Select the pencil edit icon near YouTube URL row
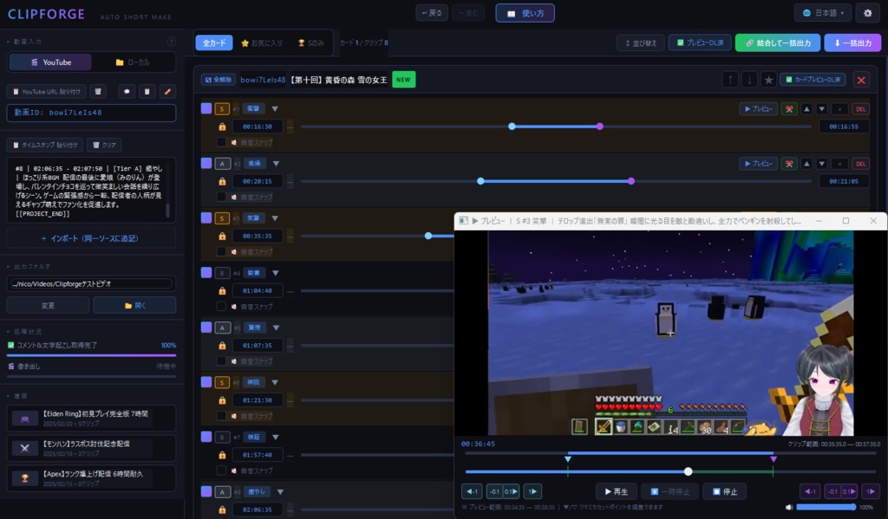 click(x=167, y=91)
